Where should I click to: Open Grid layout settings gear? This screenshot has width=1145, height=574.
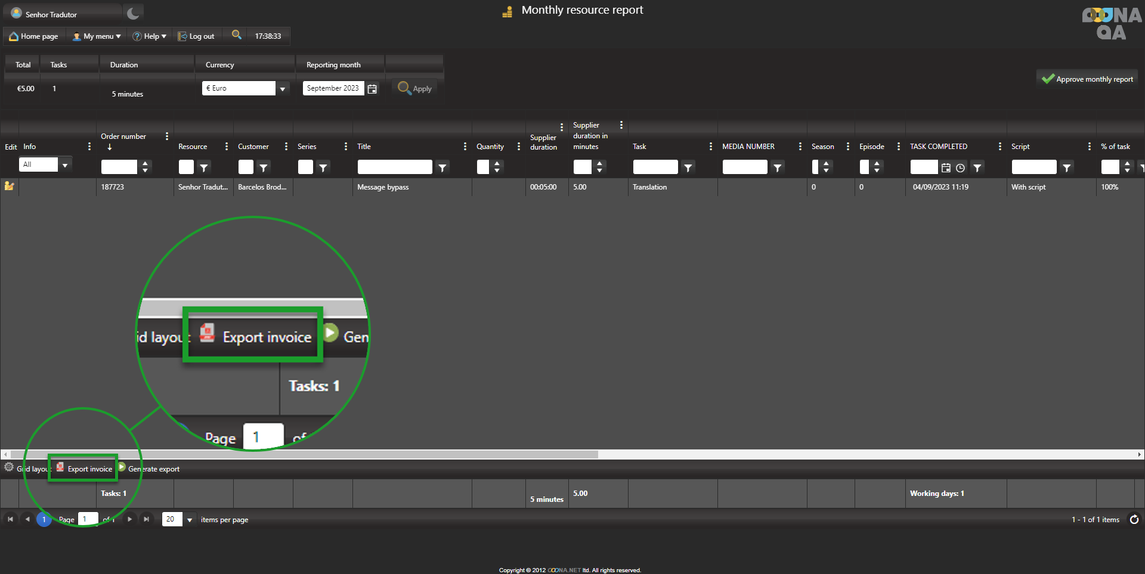pos(9,468)
